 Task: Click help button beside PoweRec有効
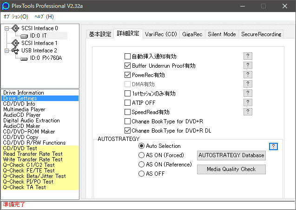[248, 75]
